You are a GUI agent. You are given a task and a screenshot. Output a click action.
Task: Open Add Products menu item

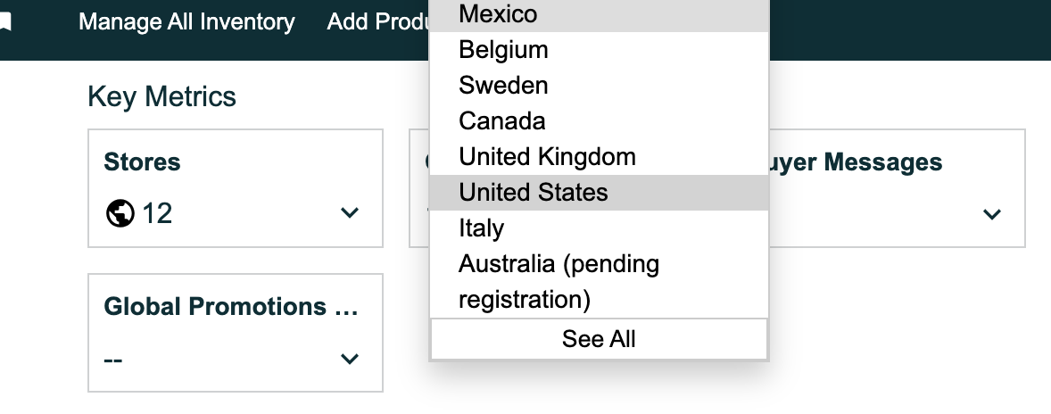tap(378, 22)
